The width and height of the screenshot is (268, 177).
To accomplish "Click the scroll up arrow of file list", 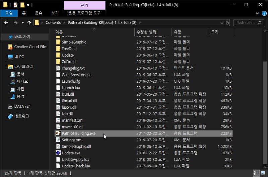I will click(x=265, y=31).
